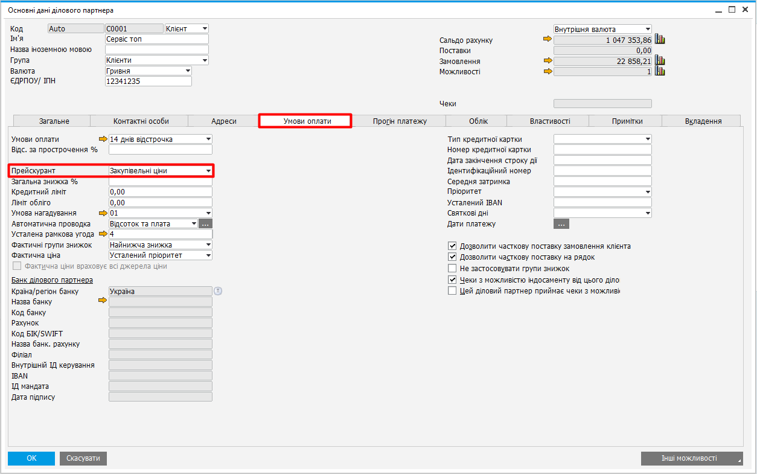Open the Облік tab
Image resolution: width=757 pixels, height=474 pixels.
(478, 121)
